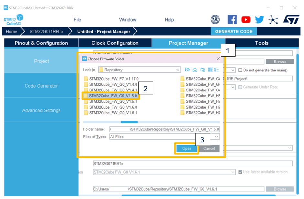Close the Choose Firmware Folder dialog
This screenshot has width=304, height=199.
tap(218, 59)
